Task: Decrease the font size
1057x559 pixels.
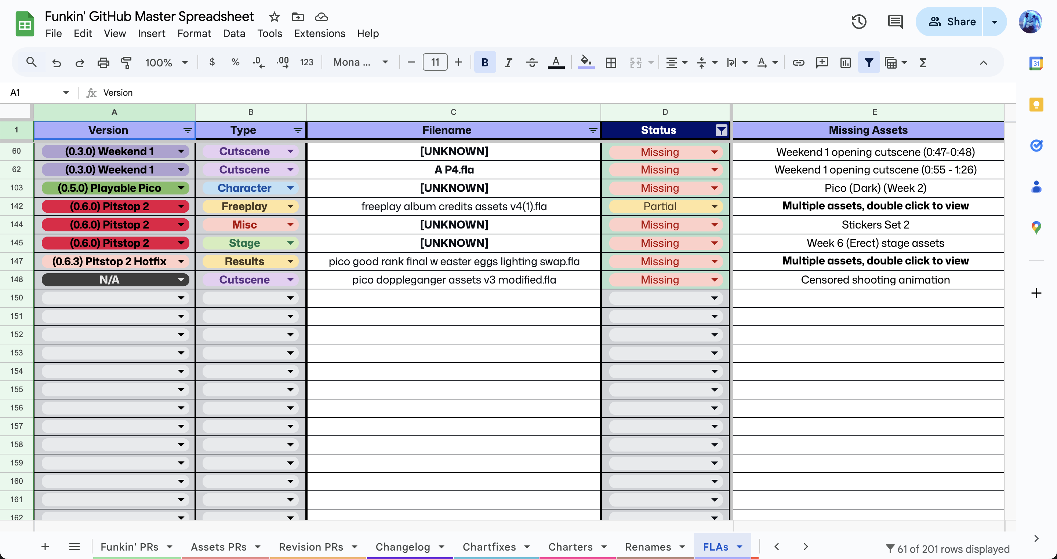Action: pos(411,62)
